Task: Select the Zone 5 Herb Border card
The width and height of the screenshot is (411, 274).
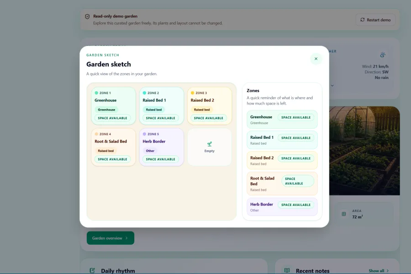Action: (x=162, y=147)
